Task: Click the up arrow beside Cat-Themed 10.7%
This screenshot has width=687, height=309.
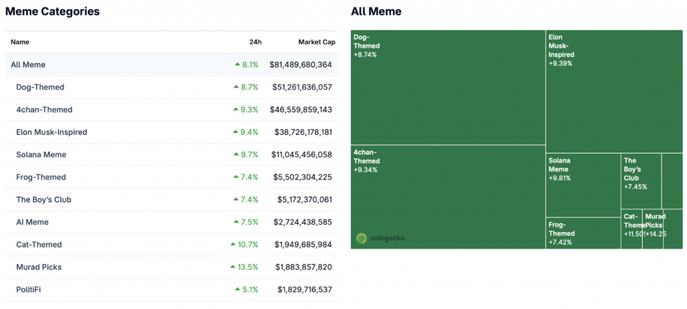Action: (x=233, y=245)
